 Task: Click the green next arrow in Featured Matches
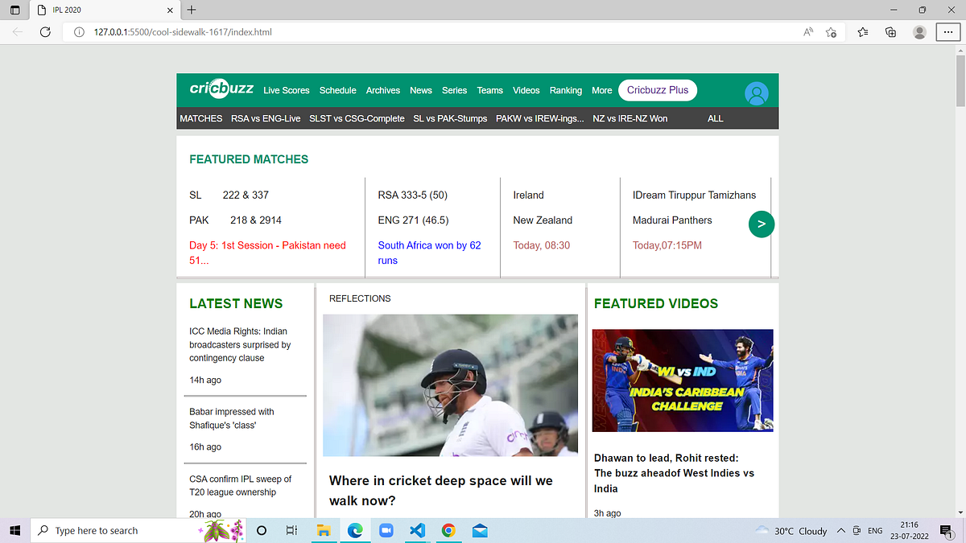click(762, 224)
